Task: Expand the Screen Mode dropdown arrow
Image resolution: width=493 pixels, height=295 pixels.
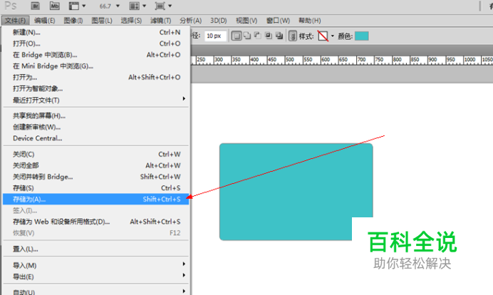Action: pyautogui.click(x=170, y=6)
